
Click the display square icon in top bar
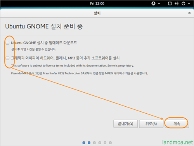tap(170, 4)
